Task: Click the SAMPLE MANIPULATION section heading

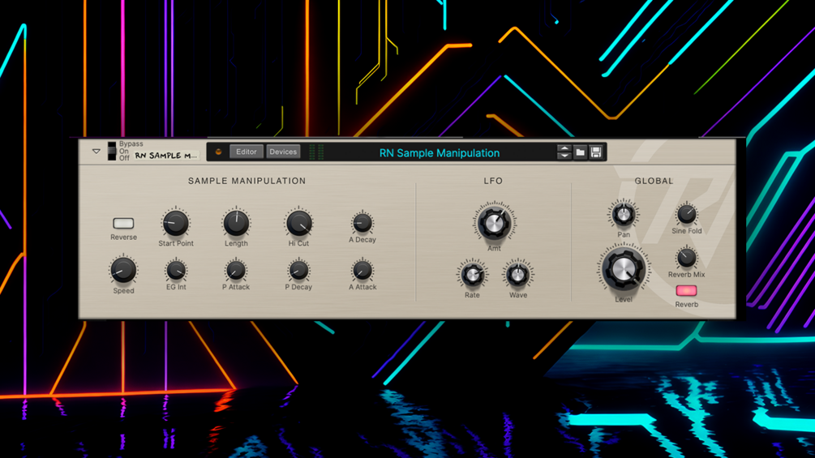Action: click(x=247, y=181)
